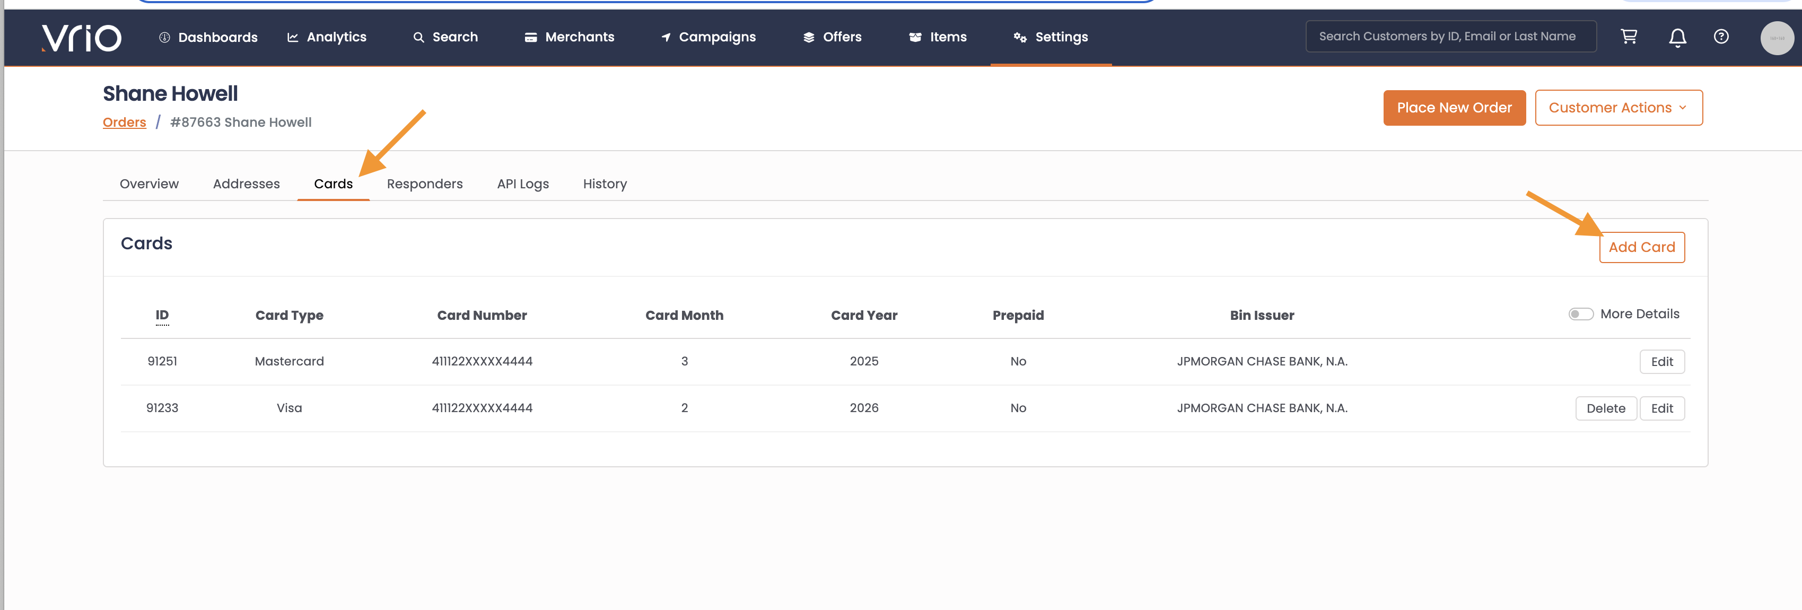Viewport: 1802px width, 610px height.
Task: Click the Place New Order button
Action: point(1454,108)
